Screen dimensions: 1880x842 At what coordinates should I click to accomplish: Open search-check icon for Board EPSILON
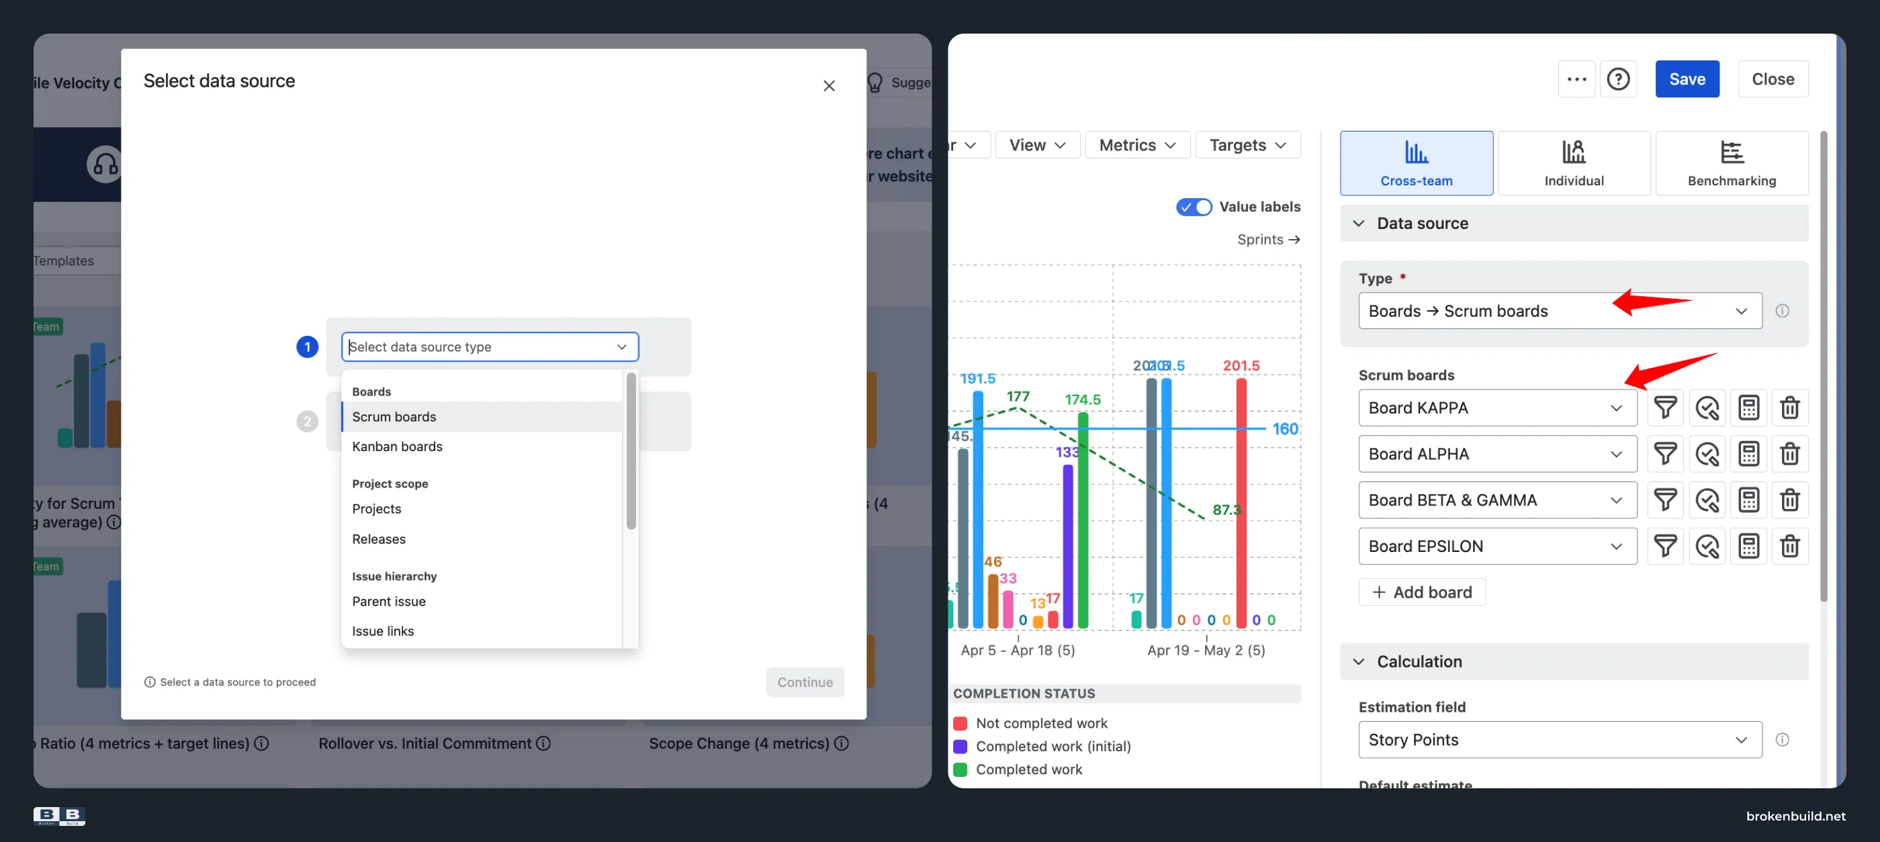click(1707, 546)
